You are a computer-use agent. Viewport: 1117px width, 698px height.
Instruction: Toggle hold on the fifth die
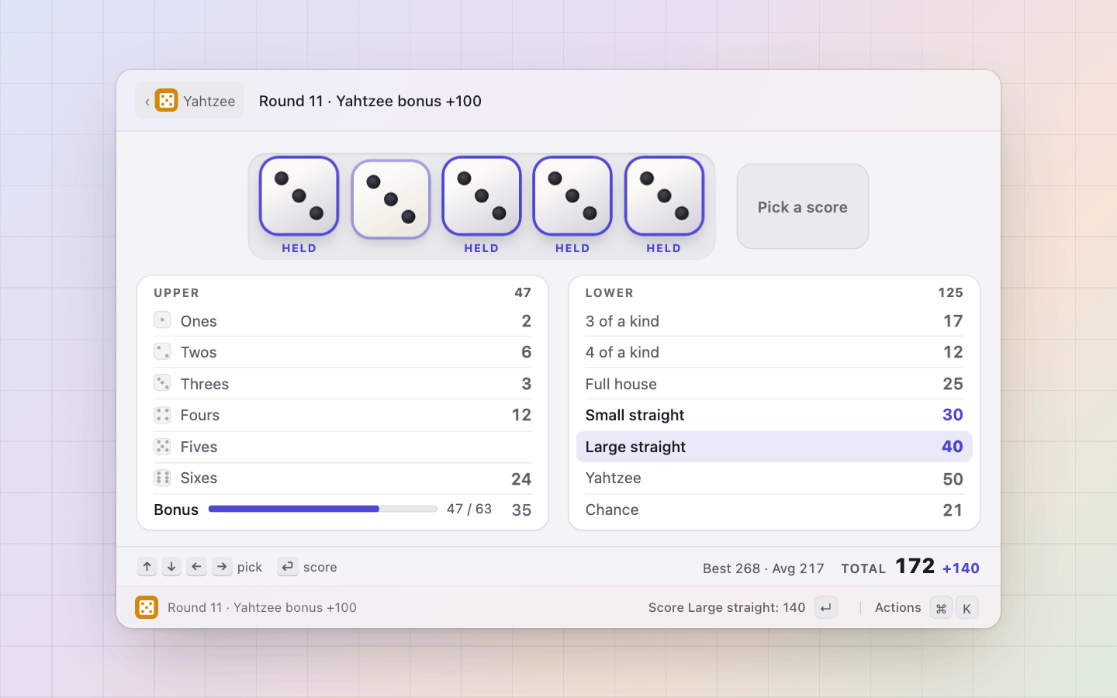pyautogui.click(x=664, y=195)
